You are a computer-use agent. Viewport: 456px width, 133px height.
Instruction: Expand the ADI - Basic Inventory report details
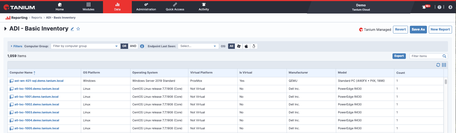pos(5,29)
